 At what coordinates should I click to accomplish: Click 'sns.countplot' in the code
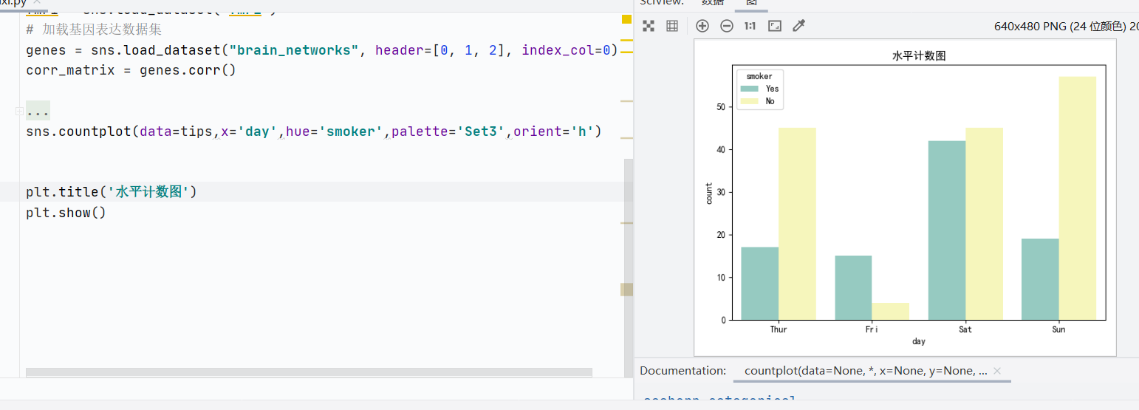[78, 132]
